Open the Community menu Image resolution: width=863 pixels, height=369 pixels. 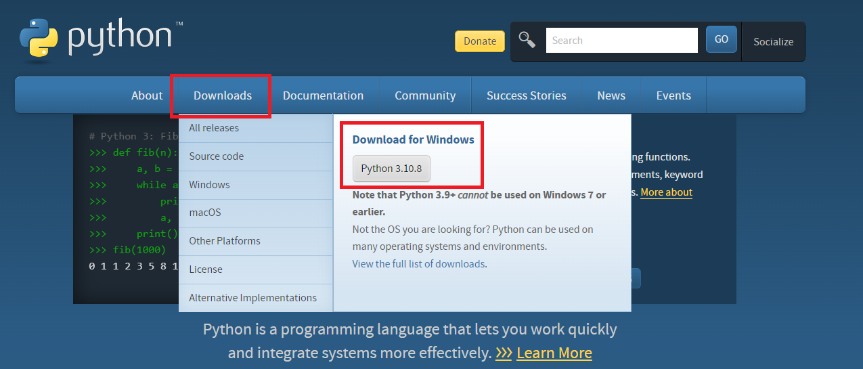(x=425, y=95)
